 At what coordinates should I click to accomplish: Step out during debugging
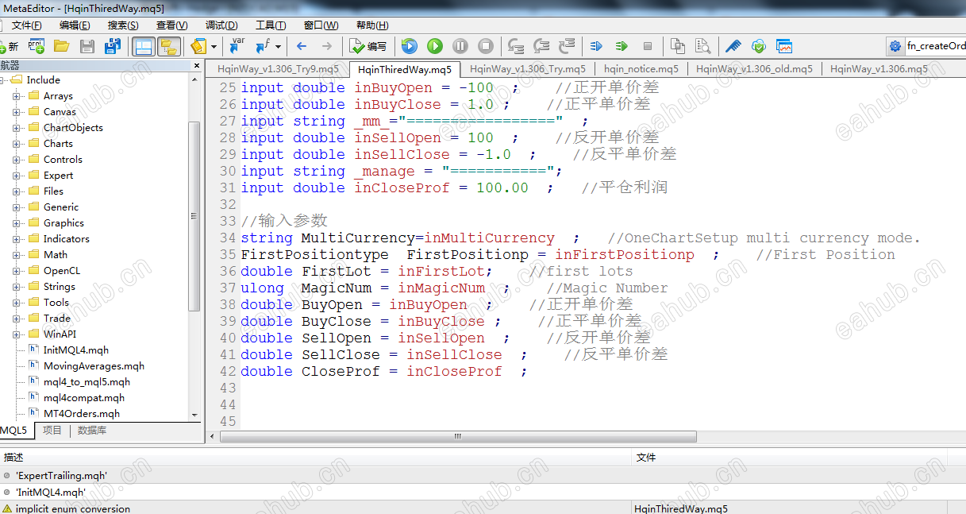click(x=567, y=46)
